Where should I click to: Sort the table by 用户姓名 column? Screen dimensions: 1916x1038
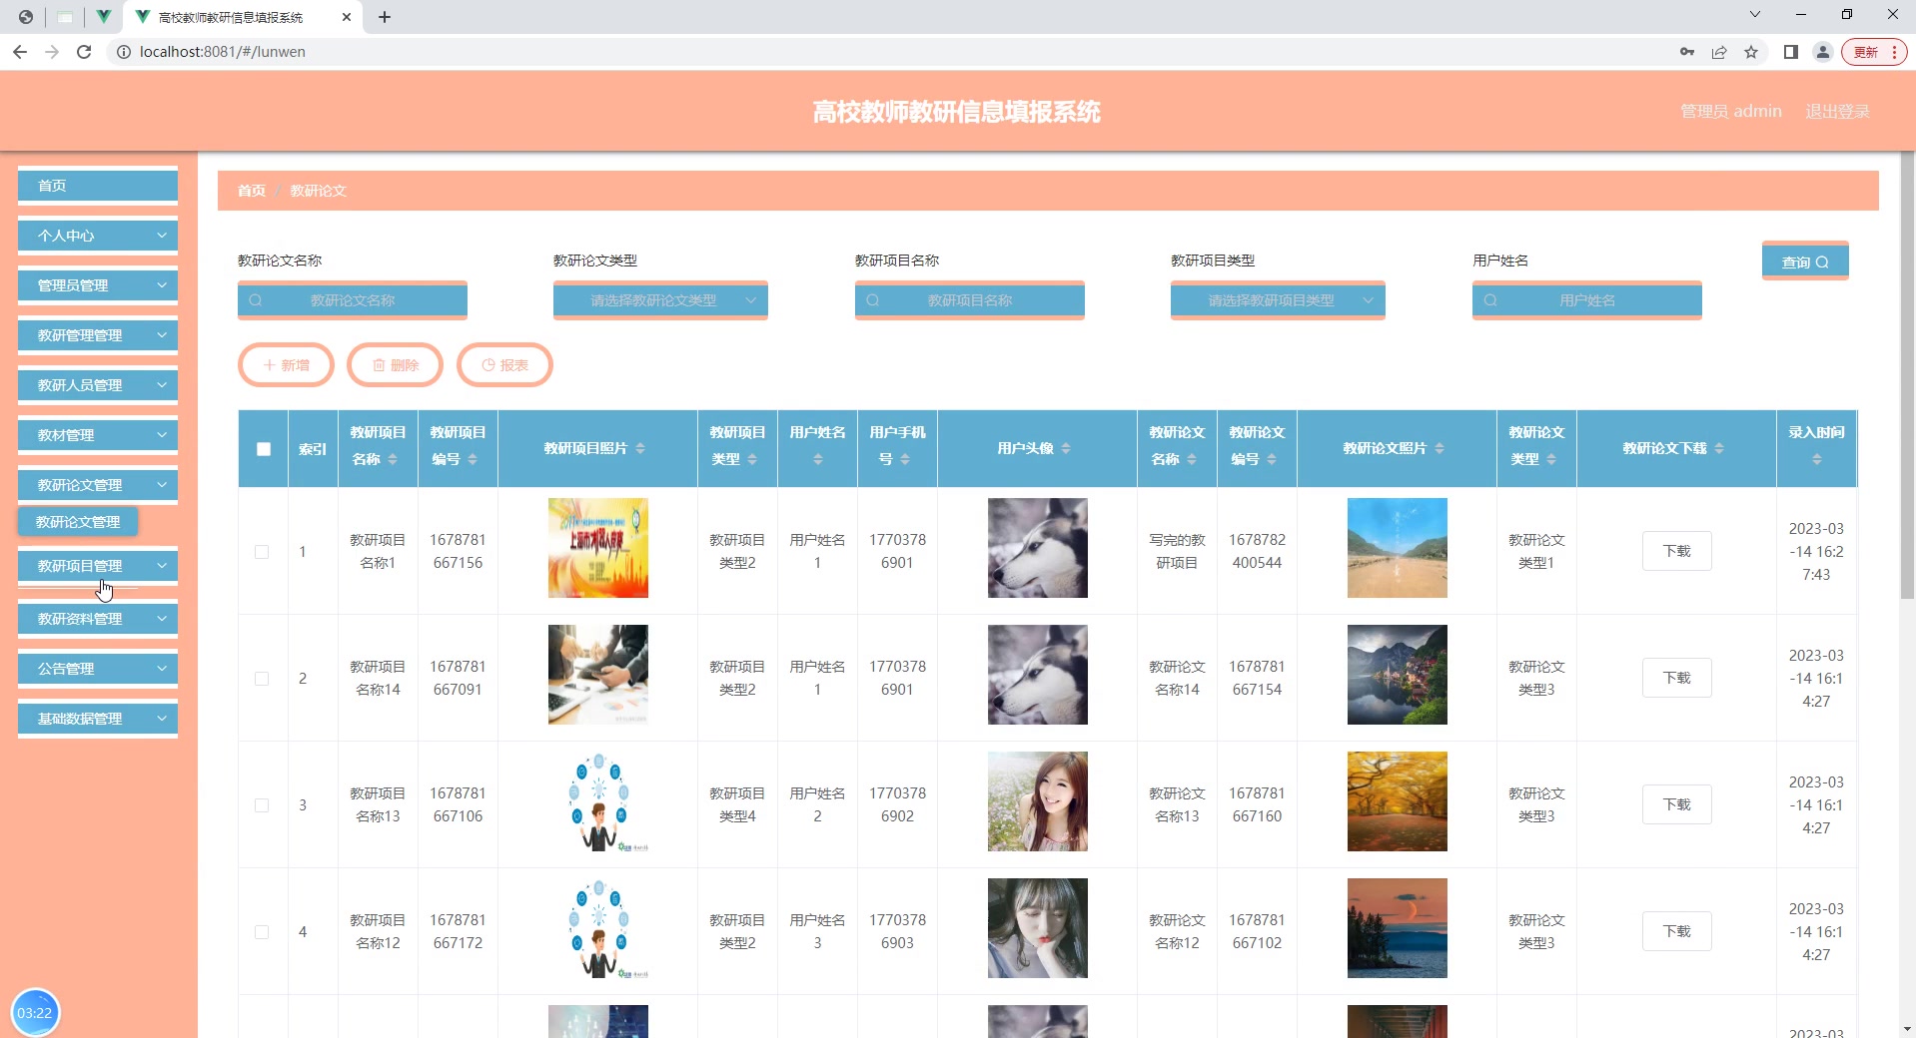(x=818, y=459)
